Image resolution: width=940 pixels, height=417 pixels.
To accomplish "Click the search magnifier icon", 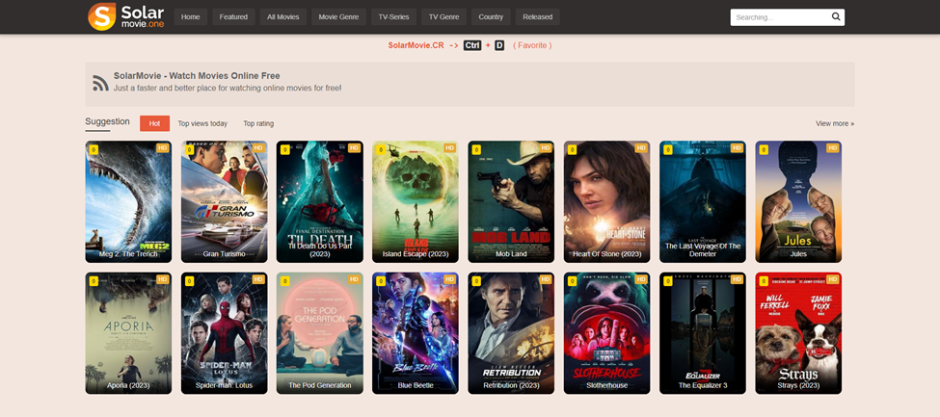I will (x=836, y=16).
